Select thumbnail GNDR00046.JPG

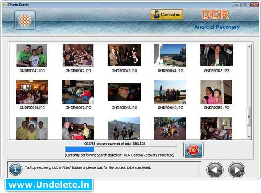(x=32, y=92)
